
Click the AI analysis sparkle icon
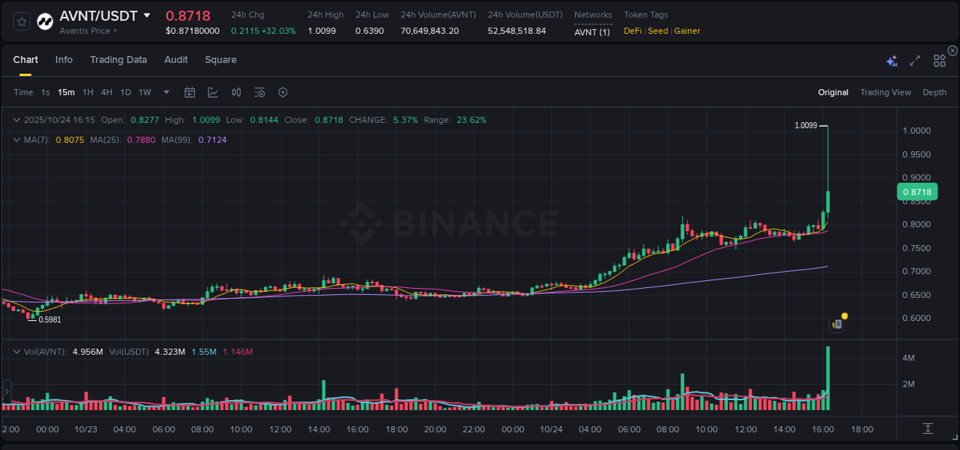coord(891,60)
